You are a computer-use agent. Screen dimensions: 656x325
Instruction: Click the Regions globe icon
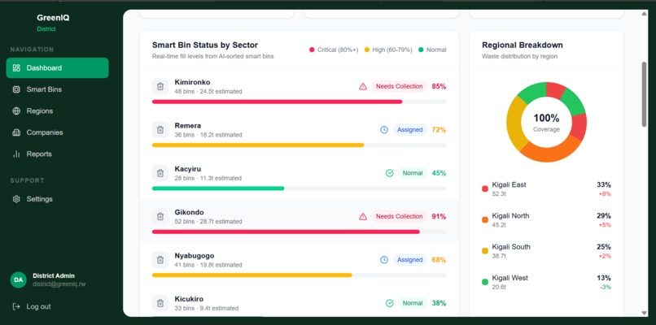tap(16, 111)
